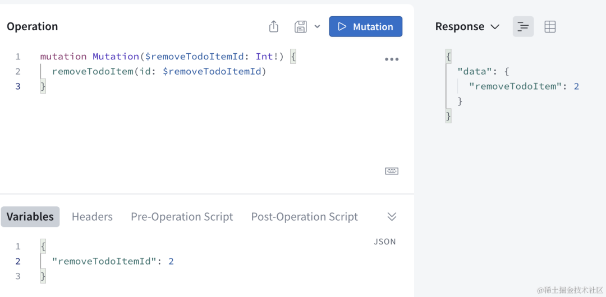This screenshot has height=297, width=606.
Task: Click the JSON label in variables editor
Action: 385,242
